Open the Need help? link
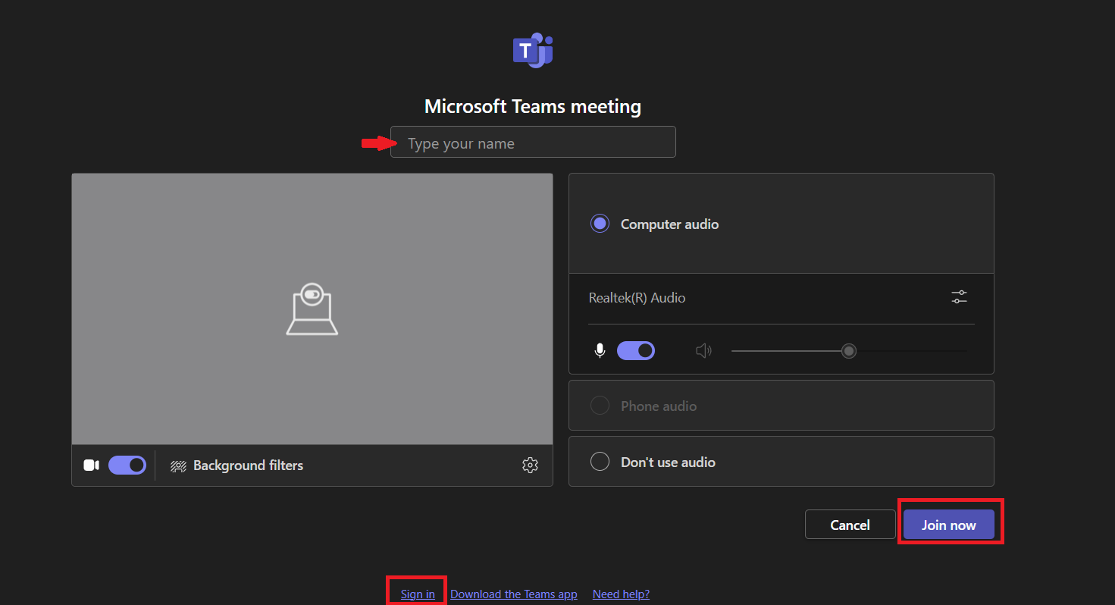This screenshot has width=1115, height=605. pos(621,594)
